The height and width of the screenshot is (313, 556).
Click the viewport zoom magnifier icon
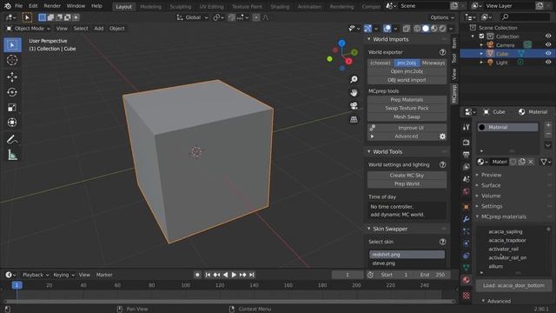click(x=354, y=79)
